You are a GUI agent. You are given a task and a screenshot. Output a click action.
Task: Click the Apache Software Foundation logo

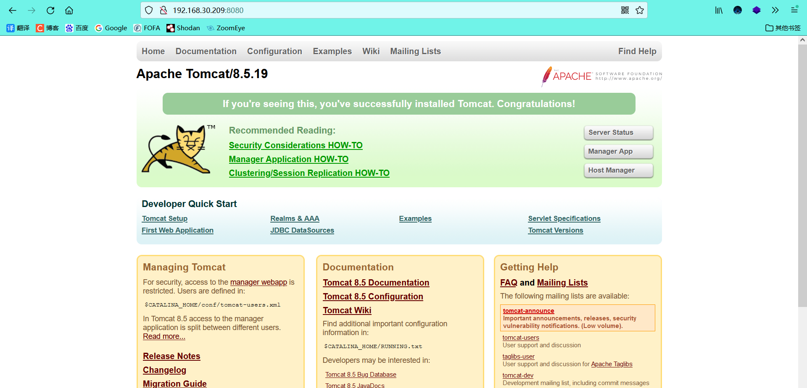601,76
